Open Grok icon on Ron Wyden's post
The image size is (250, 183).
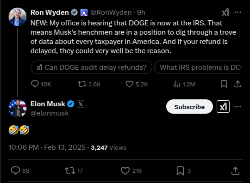(x=225, y=12)
